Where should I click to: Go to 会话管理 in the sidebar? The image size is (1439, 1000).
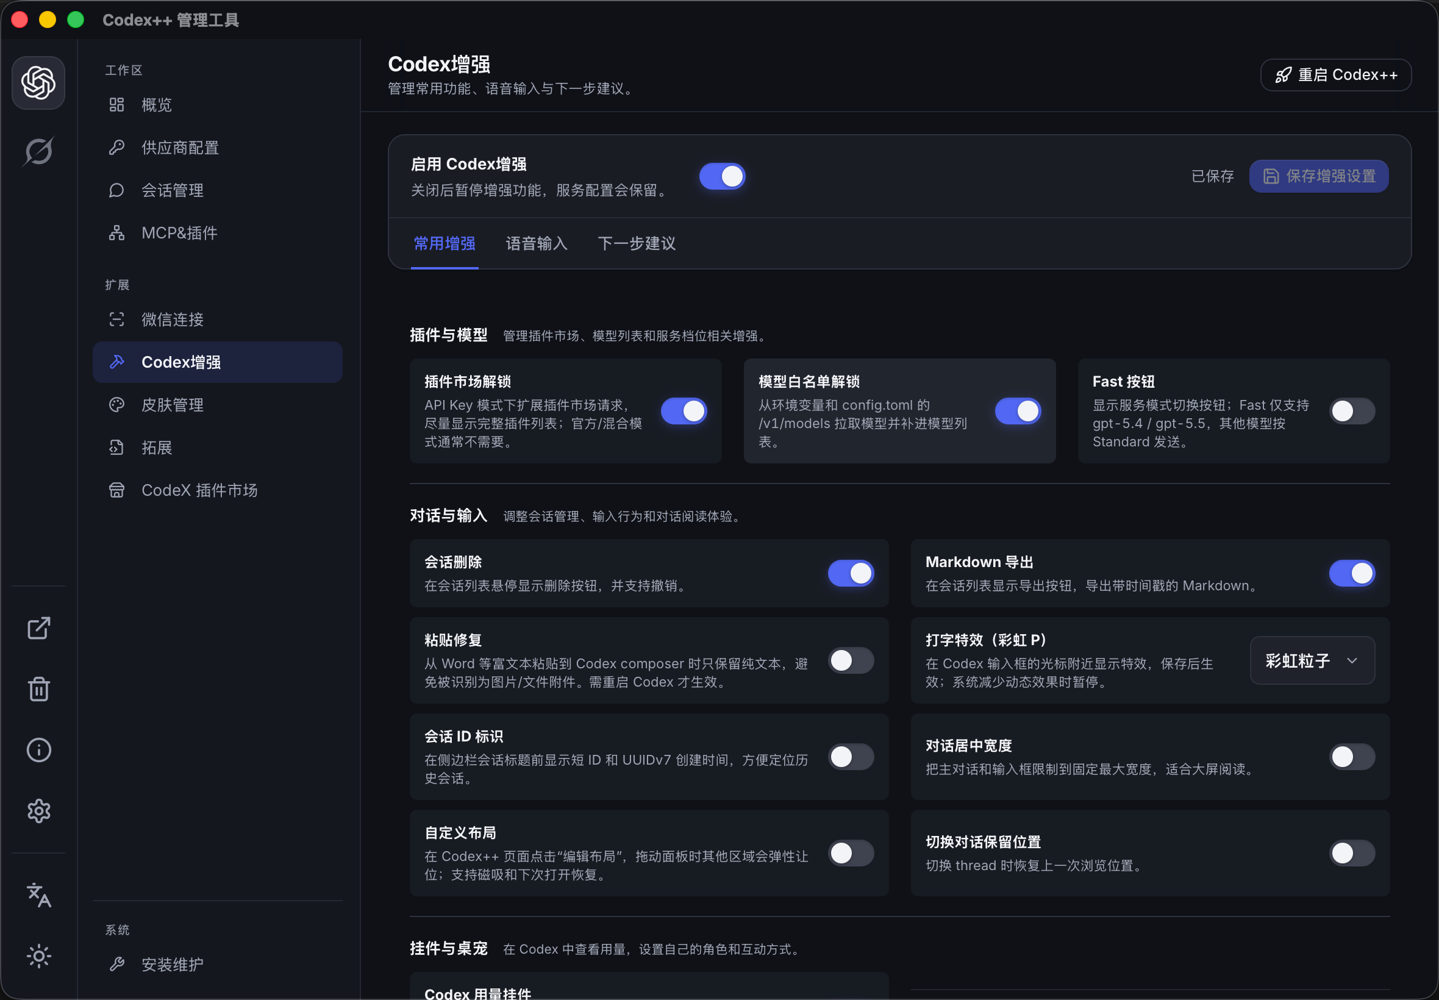point(218,190)
